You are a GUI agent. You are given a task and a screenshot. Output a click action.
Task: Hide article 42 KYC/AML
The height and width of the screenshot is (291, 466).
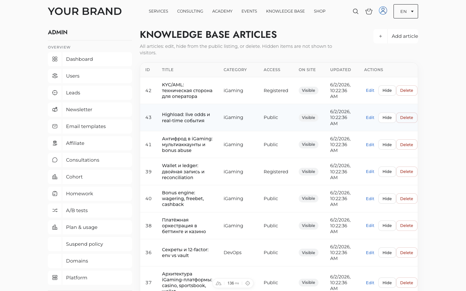click(387, 91)
